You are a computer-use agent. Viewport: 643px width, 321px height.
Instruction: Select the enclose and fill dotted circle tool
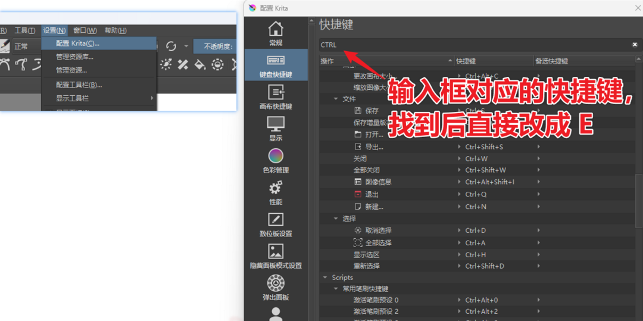click(x=217, y=64)
